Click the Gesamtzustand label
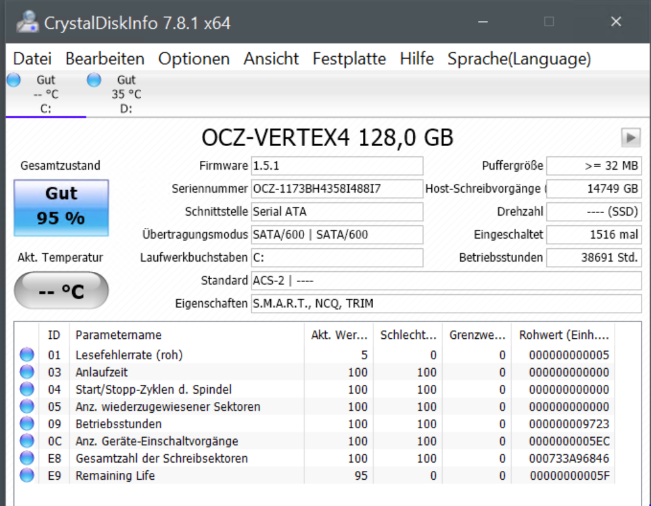 [61, 166]
